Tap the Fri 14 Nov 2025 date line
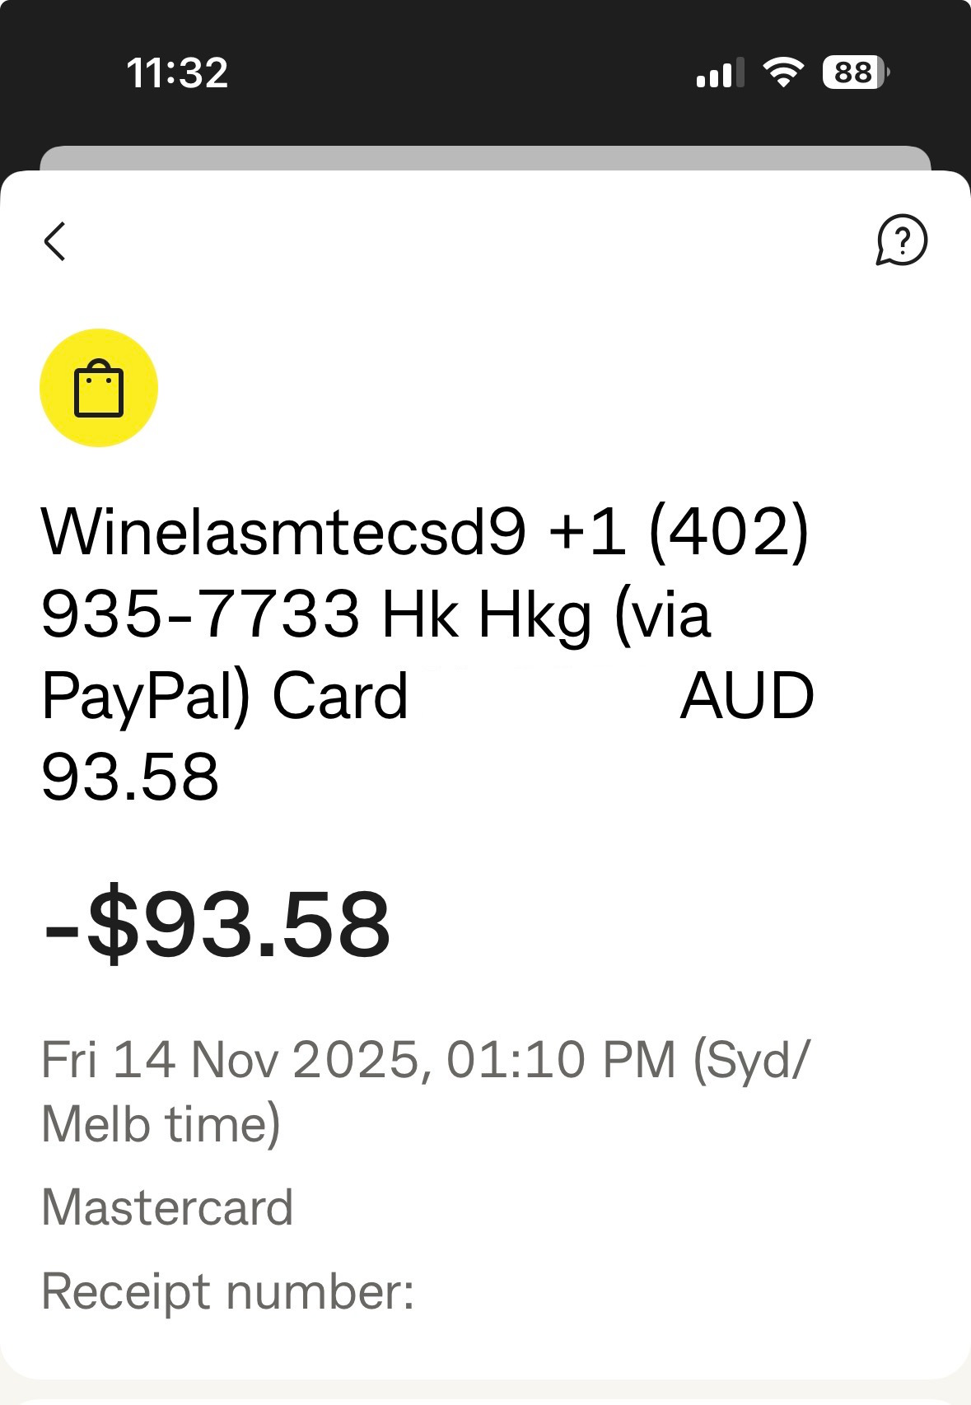This screenshot has width=971, height=1405. click(x=425, y=1059)
